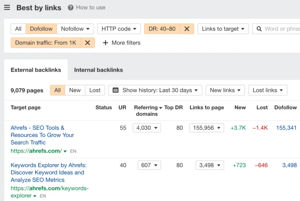Remove Domain traffic filter with X

(x=87, y=43)
